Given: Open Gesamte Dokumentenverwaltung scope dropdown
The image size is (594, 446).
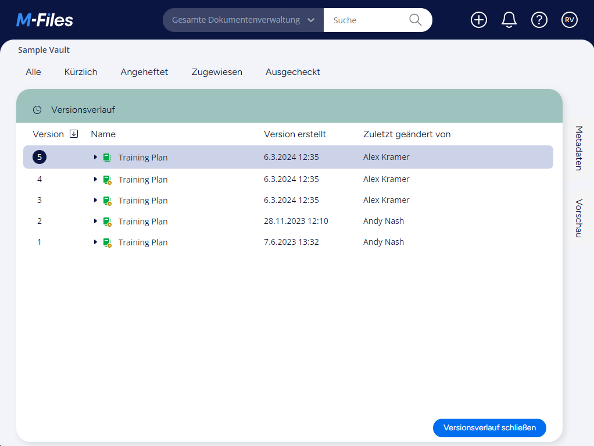Looking at the screenshot, I should tap(243, 20).
